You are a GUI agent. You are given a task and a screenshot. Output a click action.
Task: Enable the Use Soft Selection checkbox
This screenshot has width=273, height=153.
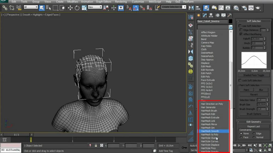coord(240,26)
